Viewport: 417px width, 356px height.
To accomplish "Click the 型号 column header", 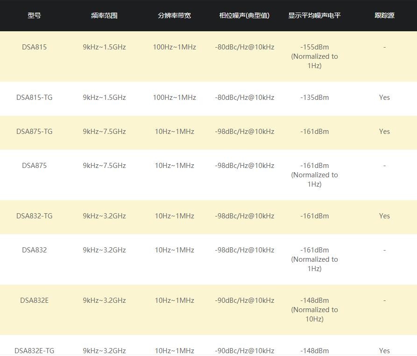I will click(34, 15).
